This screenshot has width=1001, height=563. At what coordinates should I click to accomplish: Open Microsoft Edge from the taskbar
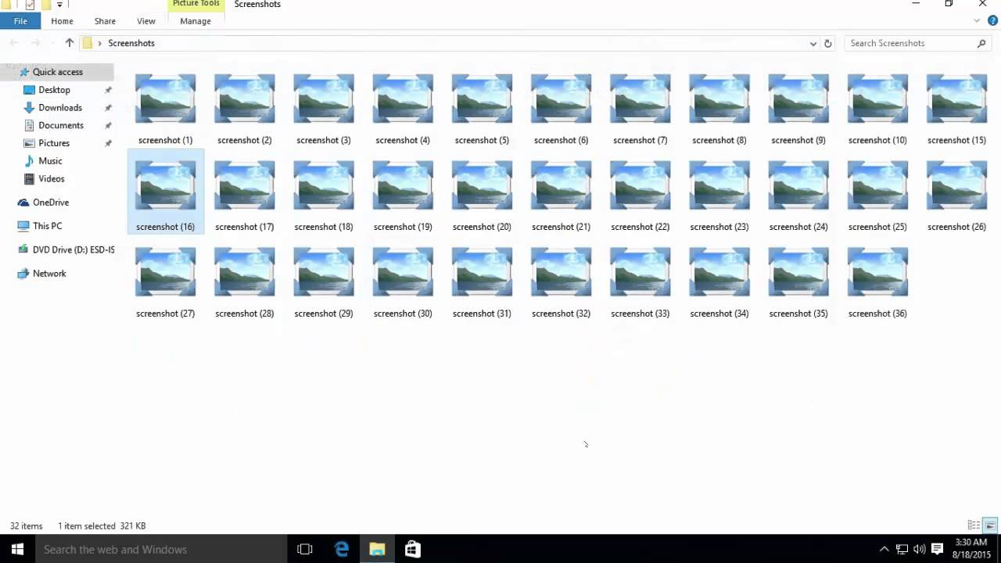(341, 549)
